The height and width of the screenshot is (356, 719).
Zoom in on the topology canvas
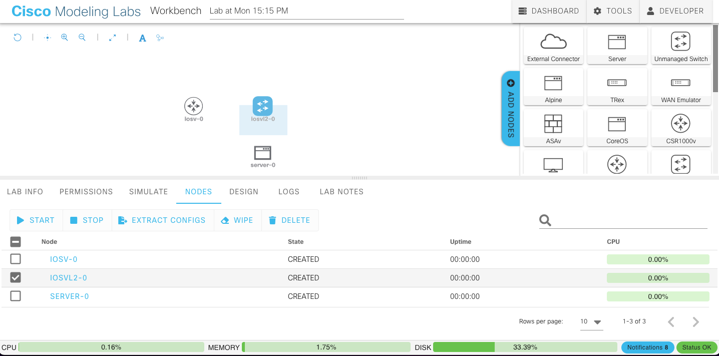click(65, 38)
